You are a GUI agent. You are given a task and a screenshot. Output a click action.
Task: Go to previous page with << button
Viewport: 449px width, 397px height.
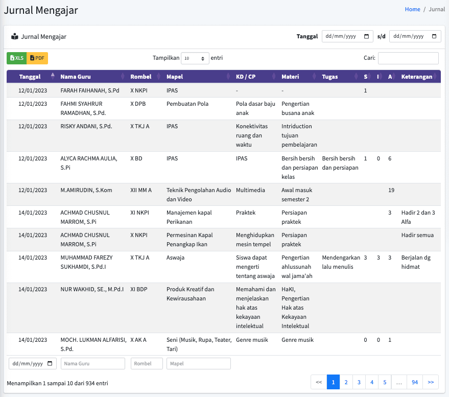319,382
